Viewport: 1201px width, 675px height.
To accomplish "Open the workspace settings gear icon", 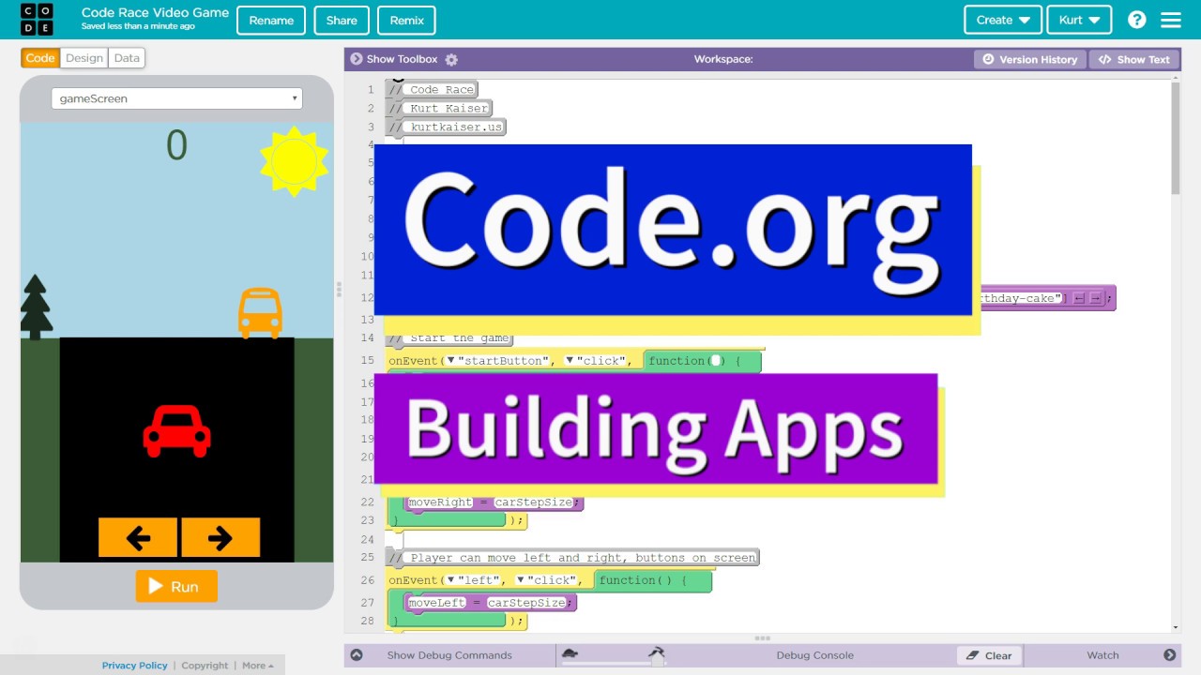I will click(451, 59).
